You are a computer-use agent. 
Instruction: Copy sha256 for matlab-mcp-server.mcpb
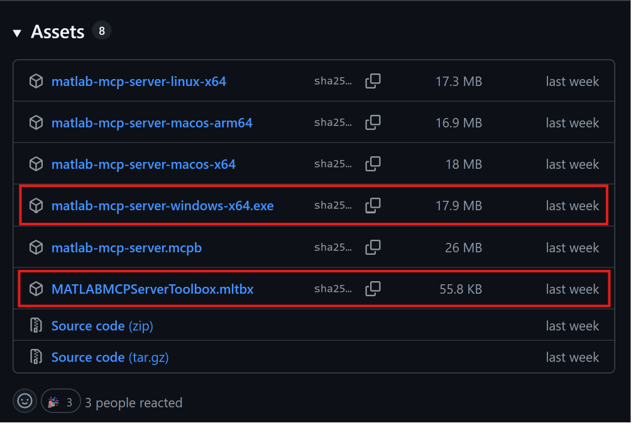[x=373, y=247]
